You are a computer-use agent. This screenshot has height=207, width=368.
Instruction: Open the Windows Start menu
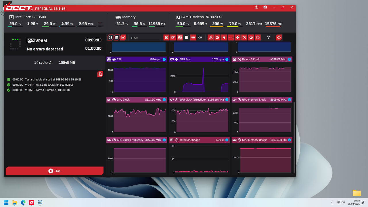[x=6, y=202]
